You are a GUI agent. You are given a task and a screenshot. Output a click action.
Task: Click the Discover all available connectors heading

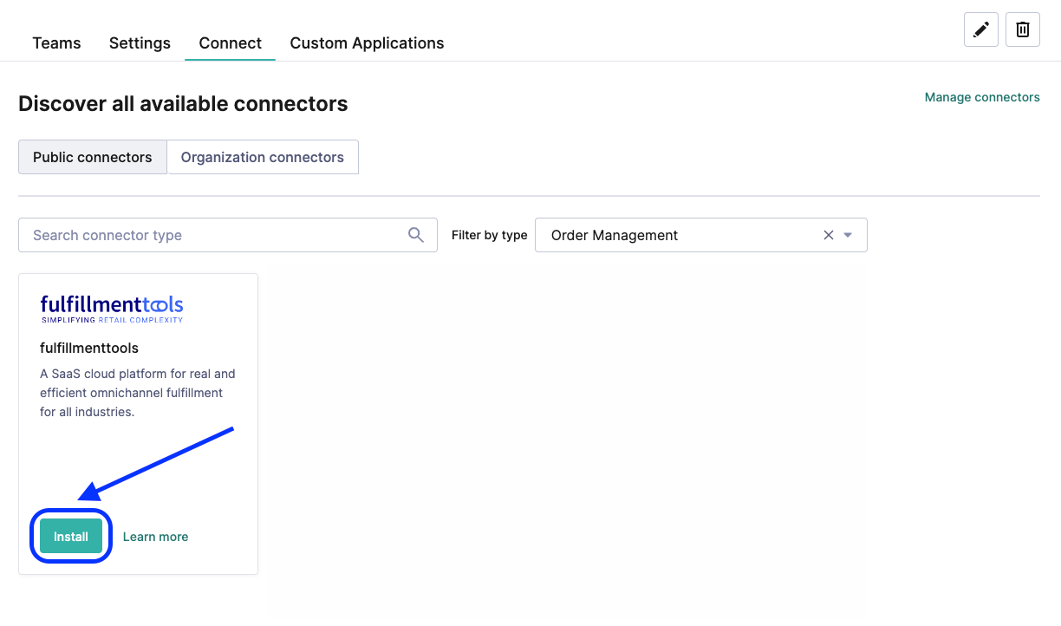(x=183, y=103)
